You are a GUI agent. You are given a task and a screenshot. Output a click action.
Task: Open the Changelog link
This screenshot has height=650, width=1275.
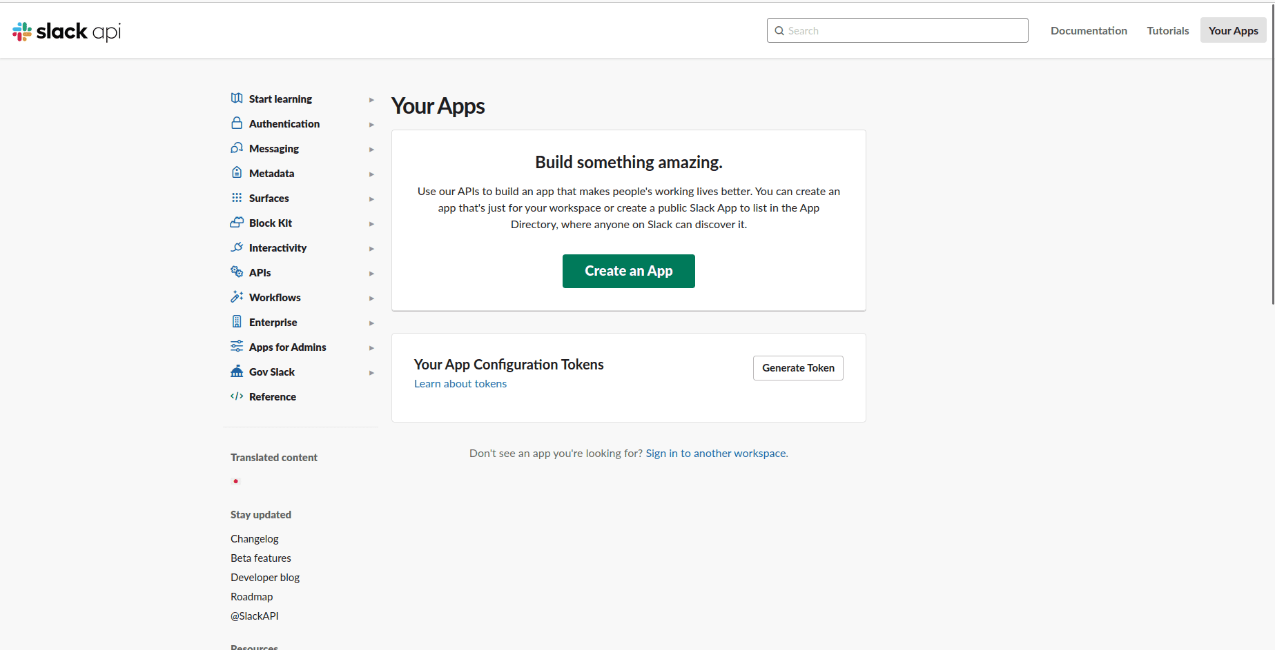255,539
